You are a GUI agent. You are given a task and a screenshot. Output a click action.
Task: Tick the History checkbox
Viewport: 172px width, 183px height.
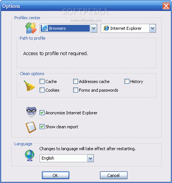[x=127, y=82]
